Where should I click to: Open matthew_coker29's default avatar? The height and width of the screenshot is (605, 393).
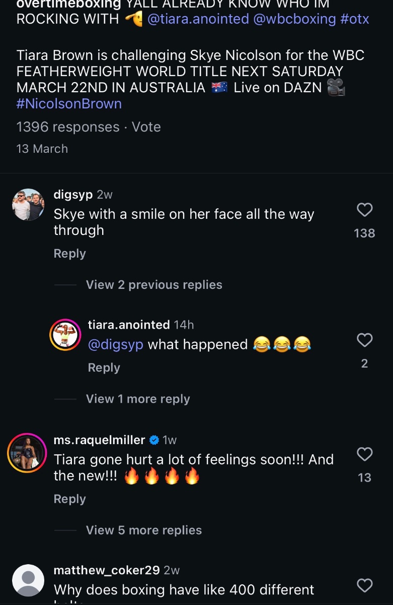[x=28, y=580]
